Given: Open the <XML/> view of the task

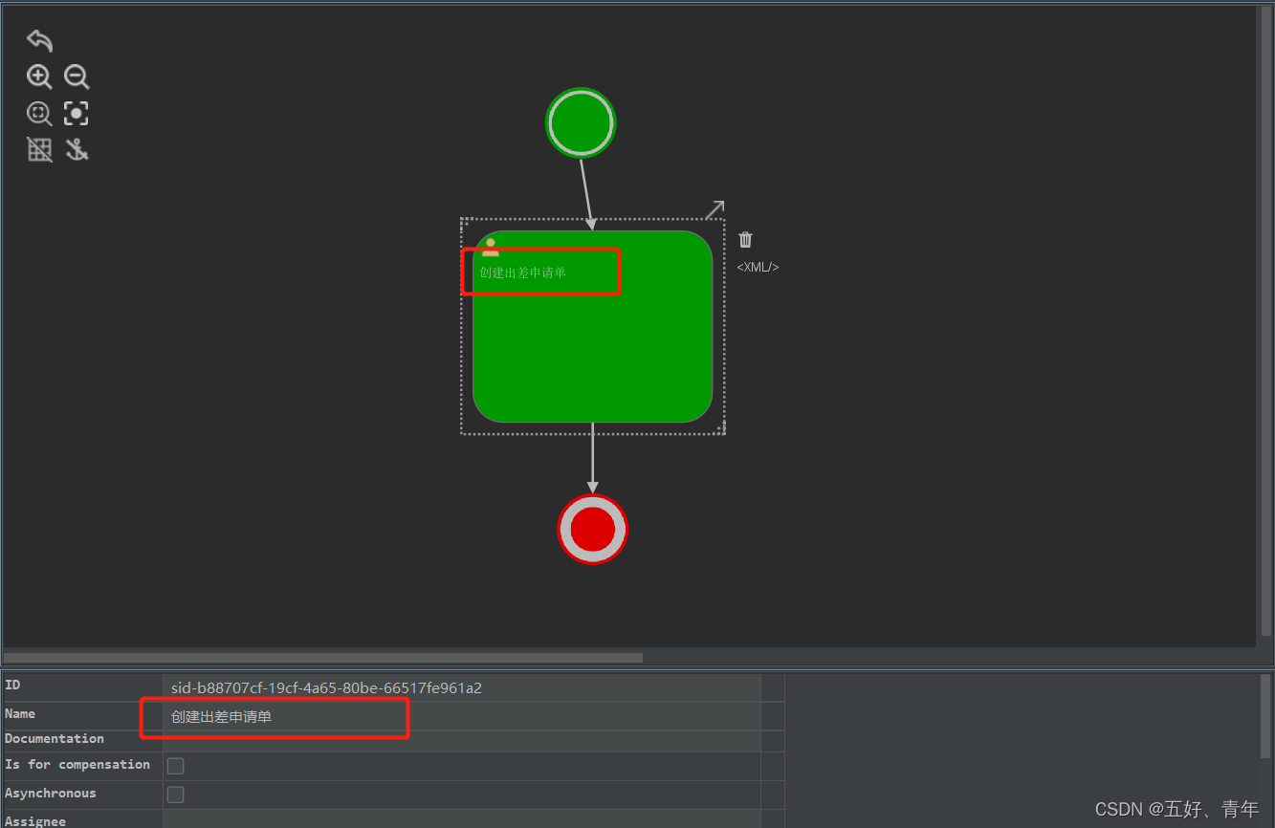Looking at the screenshot, I should tap(758, 268).
